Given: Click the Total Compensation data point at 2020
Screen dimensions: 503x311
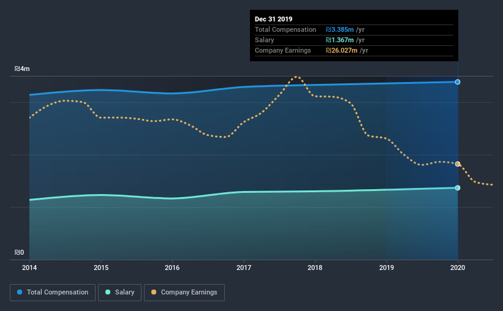Looking at the screenshot, I should pos(458,82).
